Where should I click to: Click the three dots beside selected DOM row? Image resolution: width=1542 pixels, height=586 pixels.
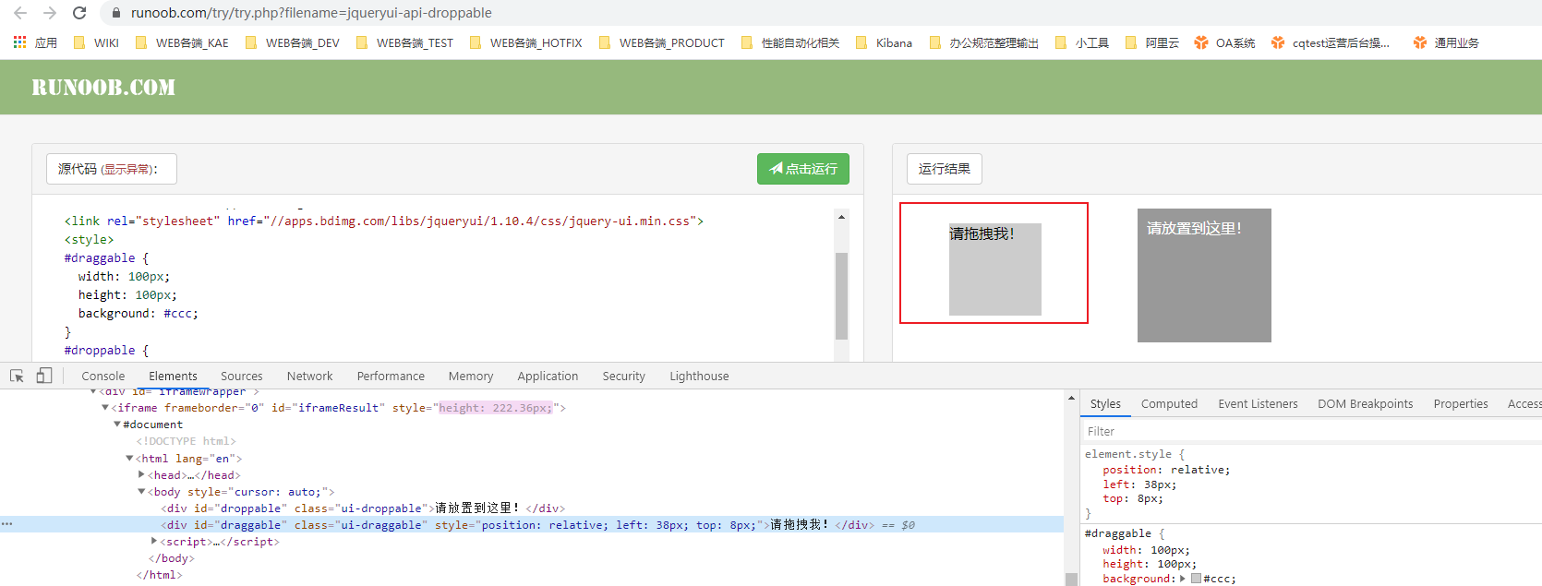[x=6, y=524]
